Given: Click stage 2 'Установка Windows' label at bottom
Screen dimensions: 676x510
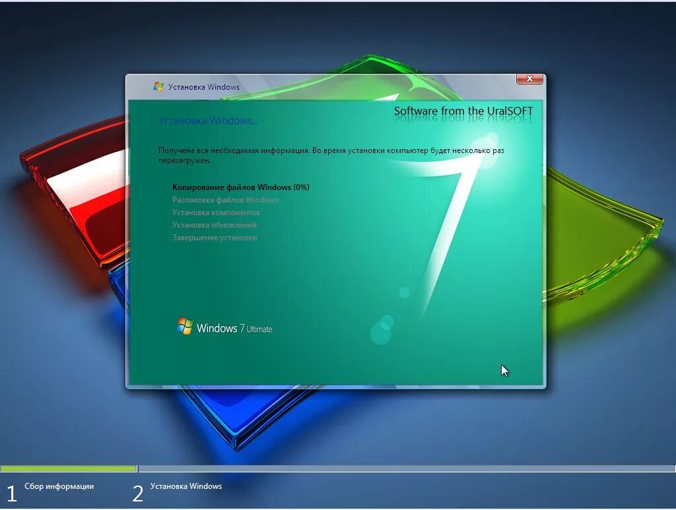Looking at the screenshot, I should point(186,486).
